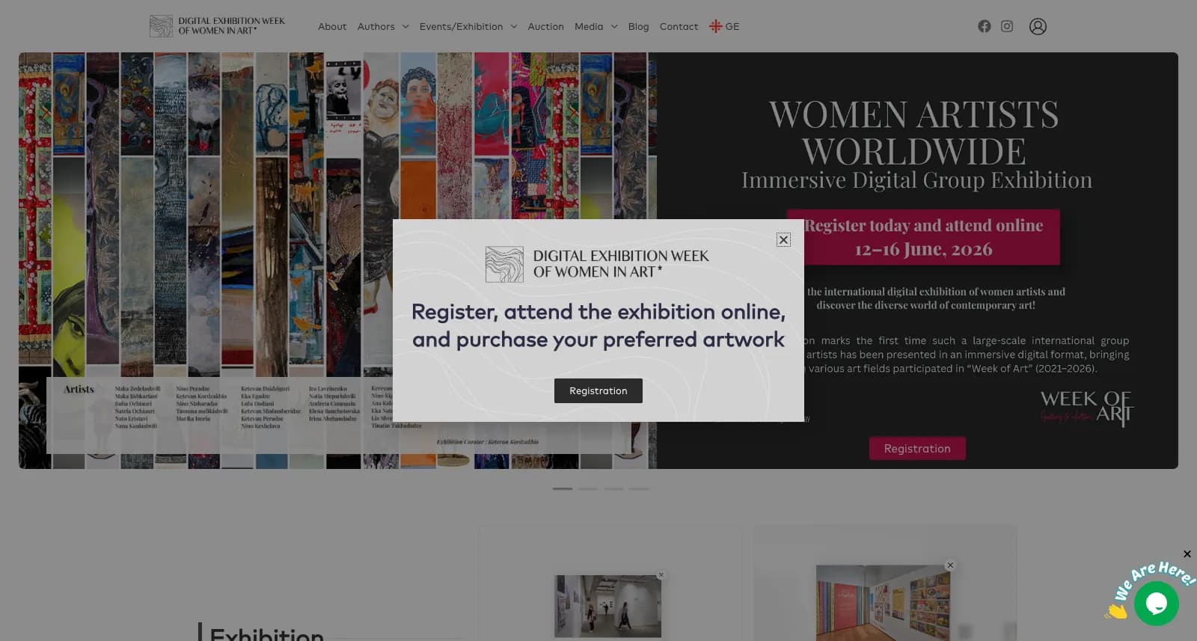Expand the Authors dropdown arrow
Image resolution: width=1197 pixels, height=641 pixels.
(x=405, y=27)
